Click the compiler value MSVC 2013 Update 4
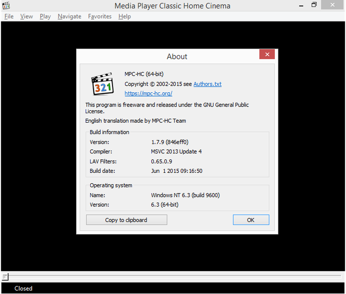Viewport: 346px width, 294px height. click(x=176, y=152)
